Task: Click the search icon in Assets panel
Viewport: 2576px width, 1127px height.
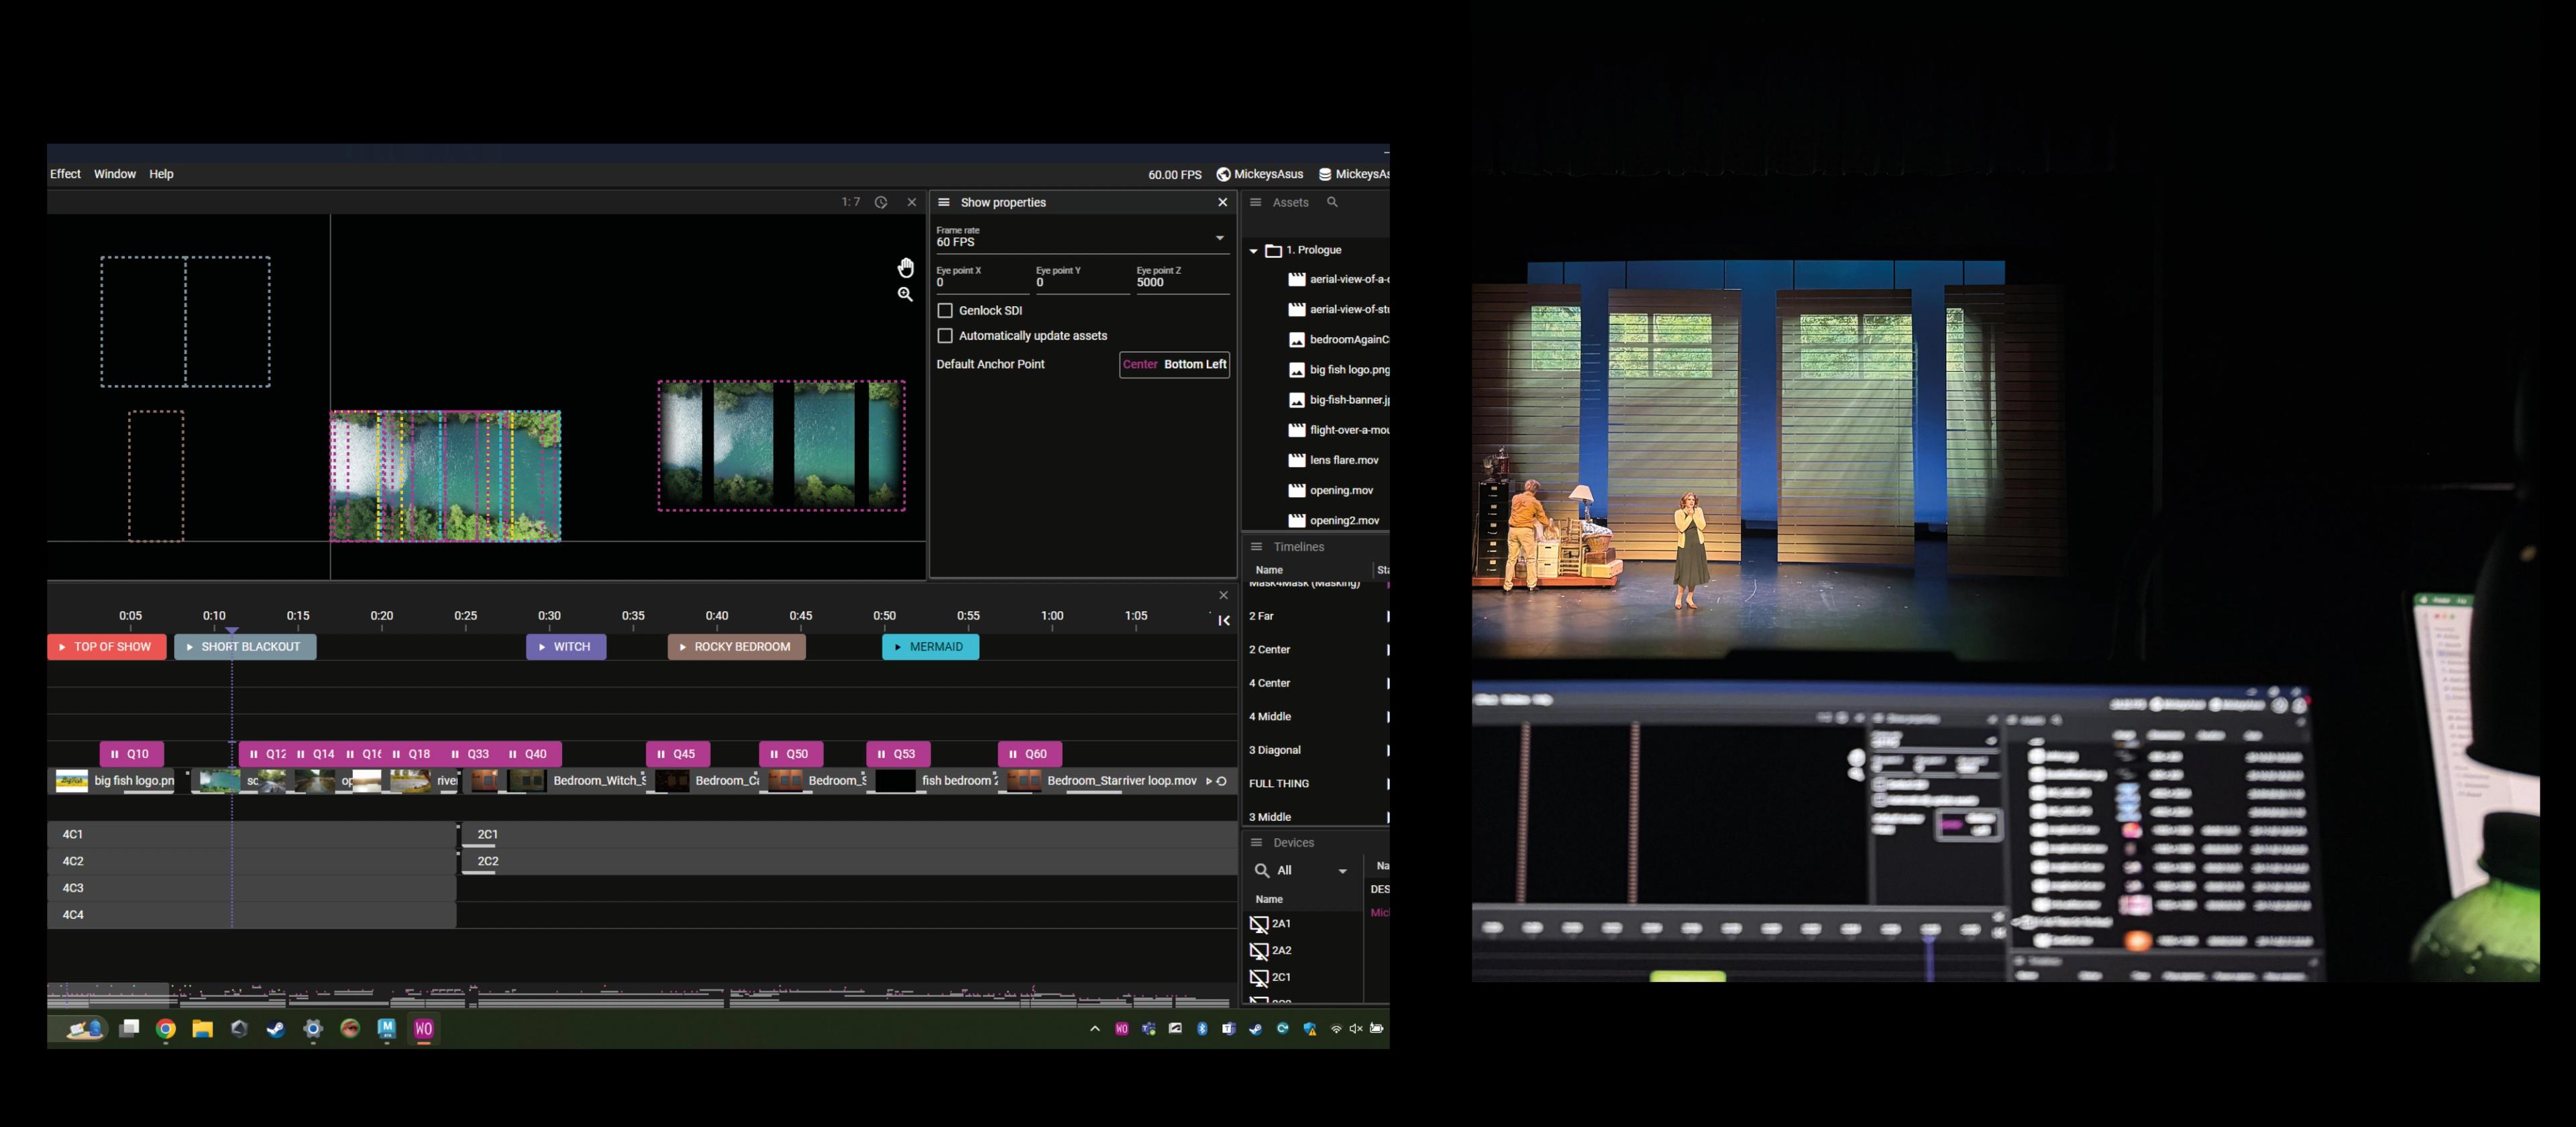Action: click(x=1332, y=202)
